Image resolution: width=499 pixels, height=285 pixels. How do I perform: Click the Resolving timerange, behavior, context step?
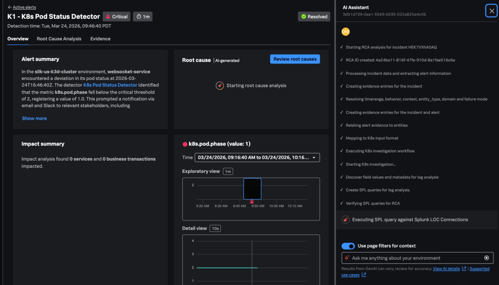tap(416, 99)
